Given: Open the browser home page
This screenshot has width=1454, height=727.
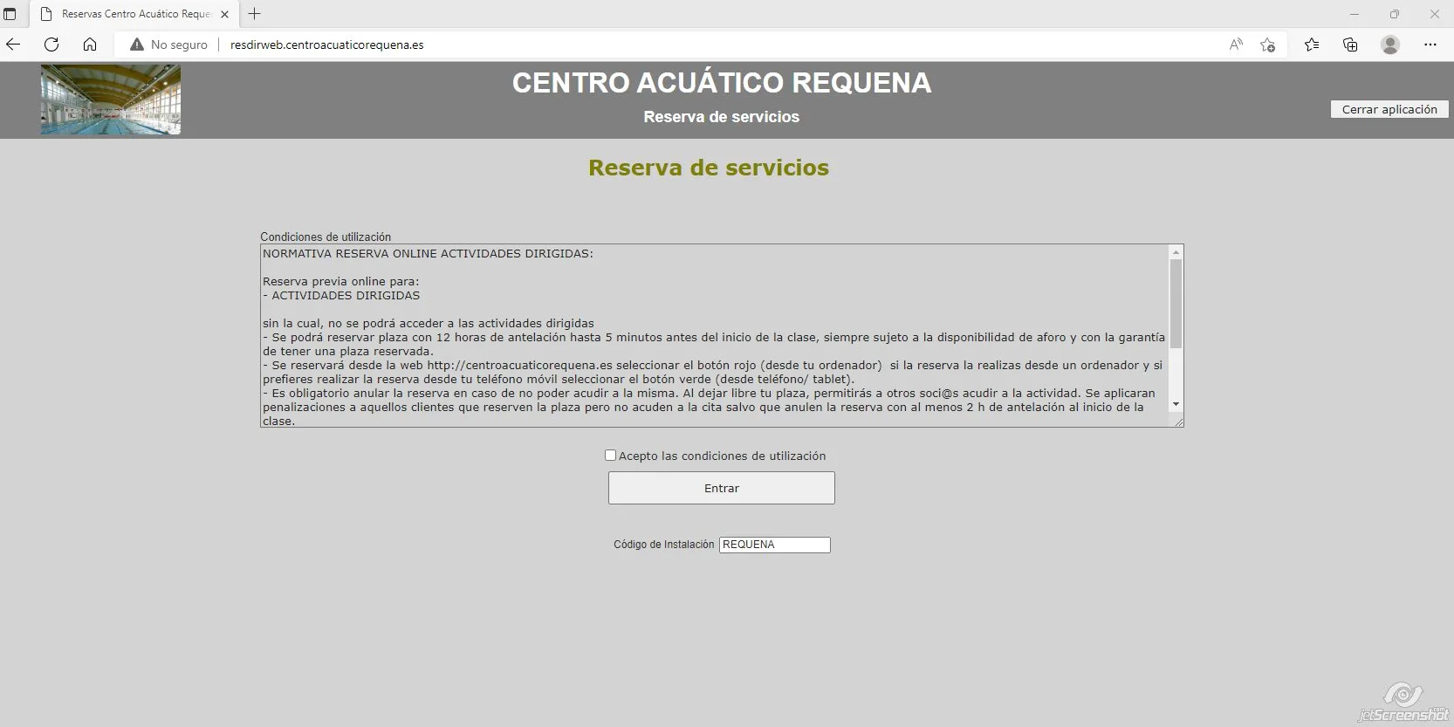Looking at the screenshot, I should pos(90,45).
